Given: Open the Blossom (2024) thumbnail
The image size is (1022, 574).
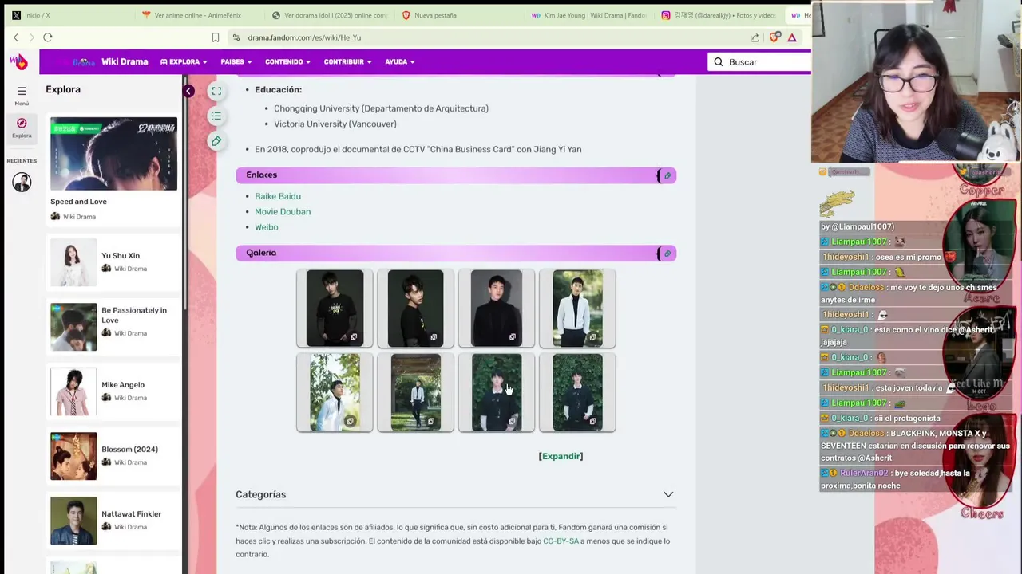Looking at the screenshot, I should coord(73,456).
